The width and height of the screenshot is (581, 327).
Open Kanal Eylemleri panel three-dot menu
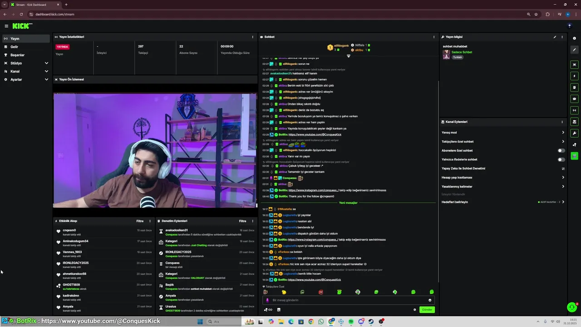tap(562, 122)
